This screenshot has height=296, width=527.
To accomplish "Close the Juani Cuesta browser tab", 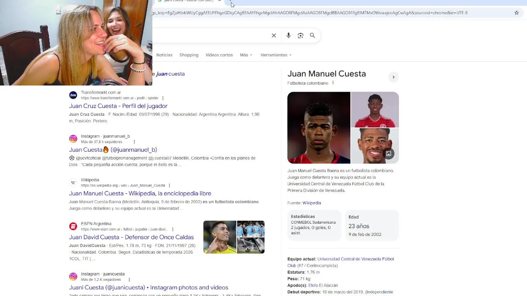I will click(219, 1).
